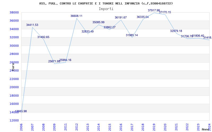The image size is (212, 132).
Task: Select the 32979.18 value label
Action: pyautogui.click(x=176, y=31)
